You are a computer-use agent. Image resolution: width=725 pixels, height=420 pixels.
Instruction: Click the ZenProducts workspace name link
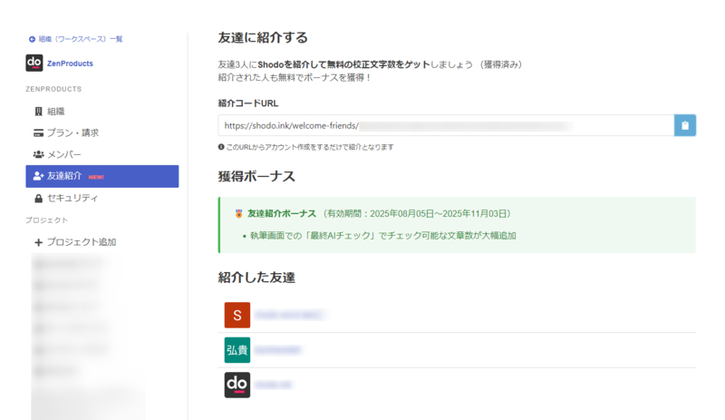[x=70, y=63]
